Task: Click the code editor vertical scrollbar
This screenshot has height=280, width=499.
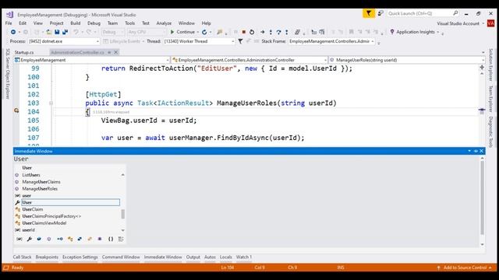Action: click(x=482, y=105)
